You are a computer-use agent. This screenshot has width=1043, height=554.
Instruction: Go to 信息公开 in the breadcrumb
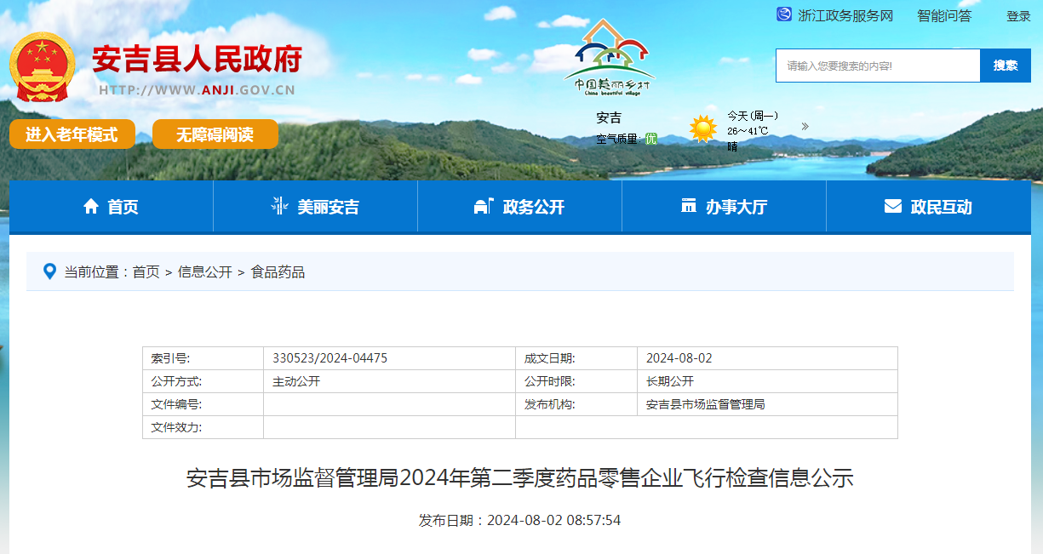(x=204, y=272)
